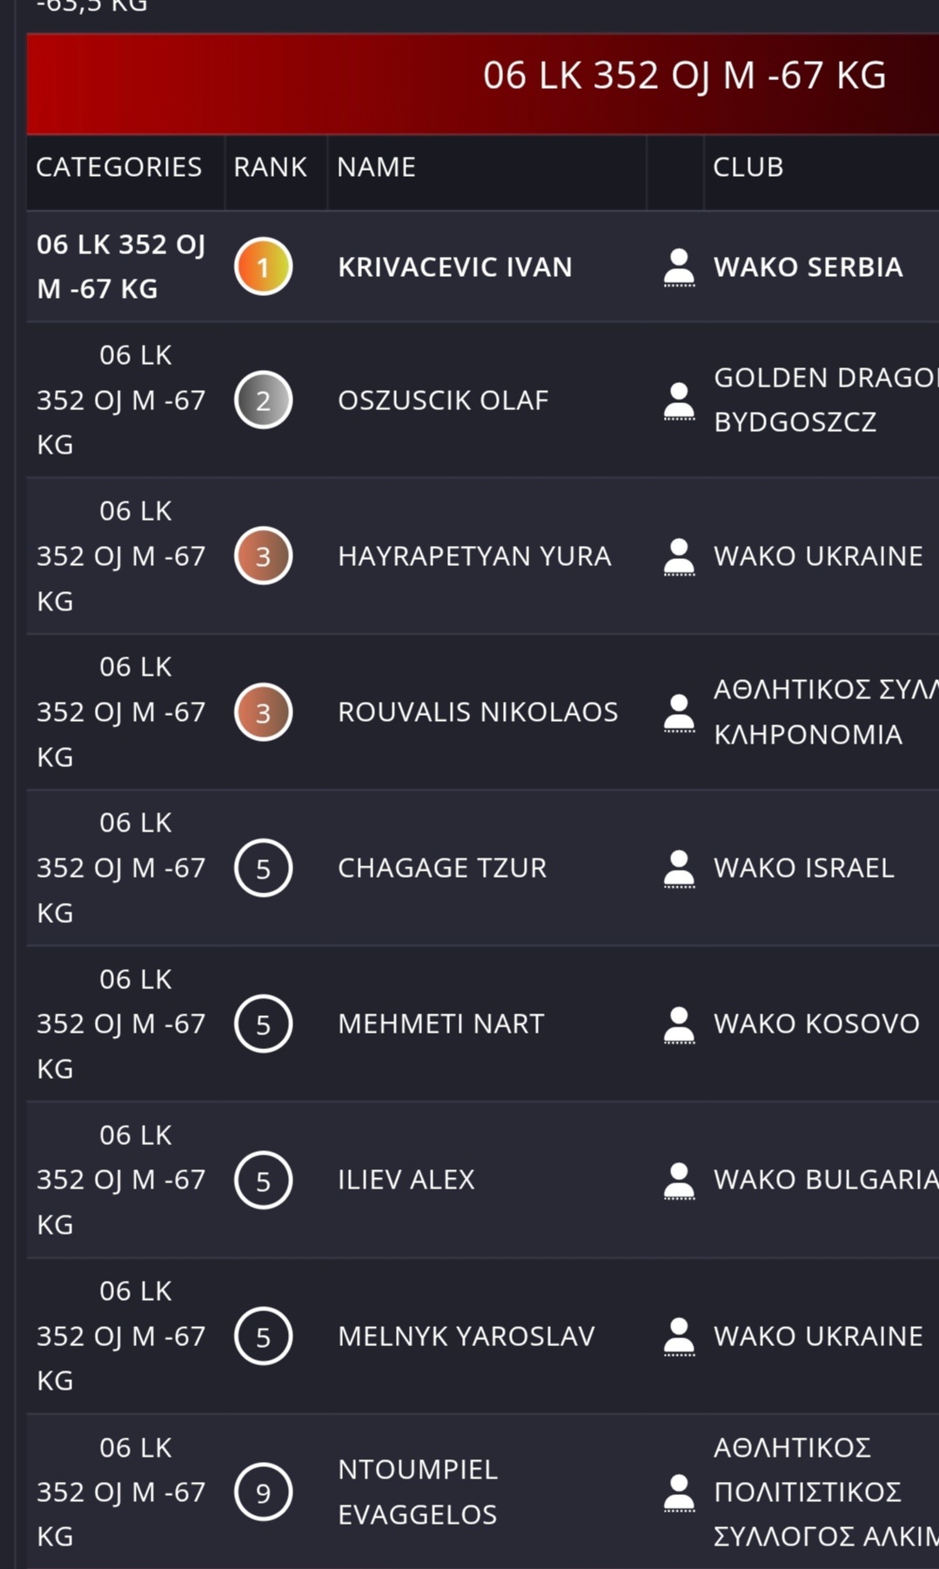This screenshot has width=939, height=1569.
Task: Open competitor name KRIVACEVIC IVAN
Action: (x=454, y=267)
